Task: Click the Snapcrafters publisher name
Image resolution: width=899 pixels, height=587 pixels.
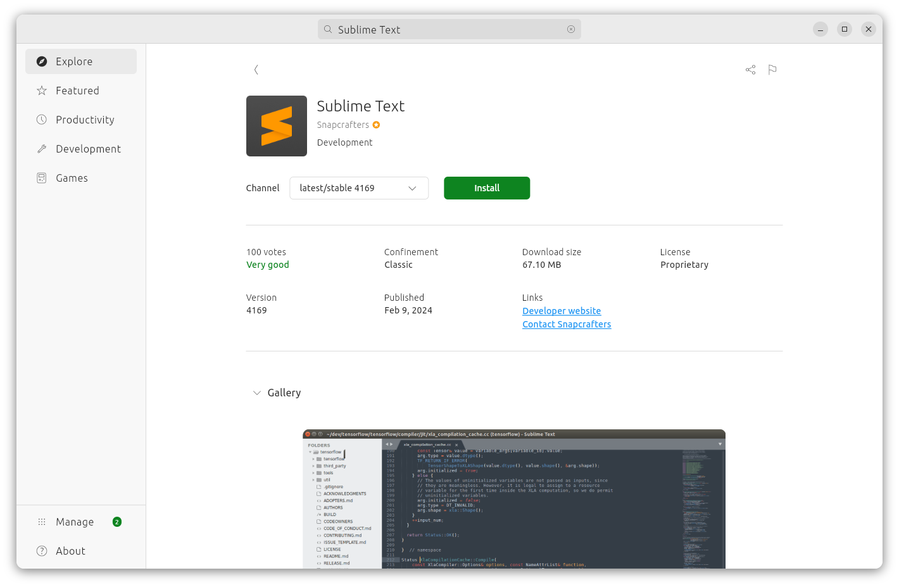Action: [343, 125]
